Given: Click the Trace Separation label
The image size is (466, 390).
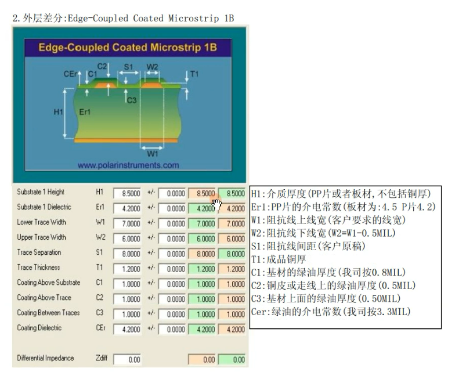Looking at the screenshot, I should [x=39, y=252].
